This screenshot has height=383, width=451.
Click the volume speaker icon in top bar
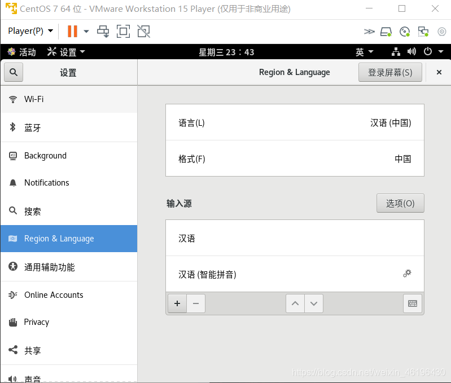pos(411,52)
